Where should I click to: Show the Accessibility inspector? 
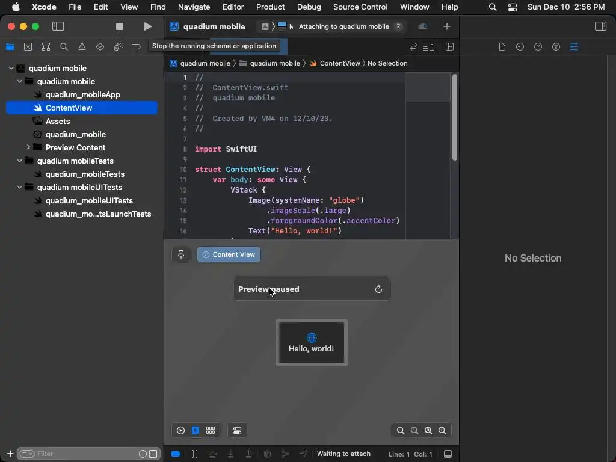tap(556, 47)
